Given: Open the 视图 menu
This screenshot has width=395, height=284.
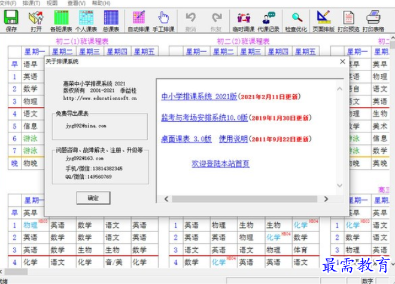Looking at the screenshot, I should click(x=52, y=3).
